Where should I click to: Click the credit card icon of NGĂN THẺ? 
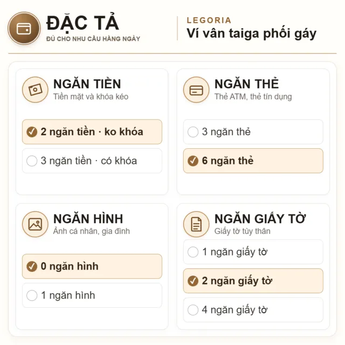coord(196,89)
